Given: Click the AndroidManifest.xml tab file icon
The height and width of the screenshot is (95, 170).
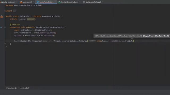Looking at the screenshot, I should pos(59,2).
